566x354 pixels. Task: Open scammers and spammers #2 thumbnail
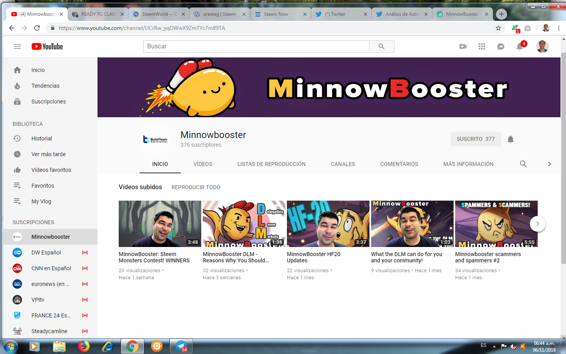tap(496, 224)
